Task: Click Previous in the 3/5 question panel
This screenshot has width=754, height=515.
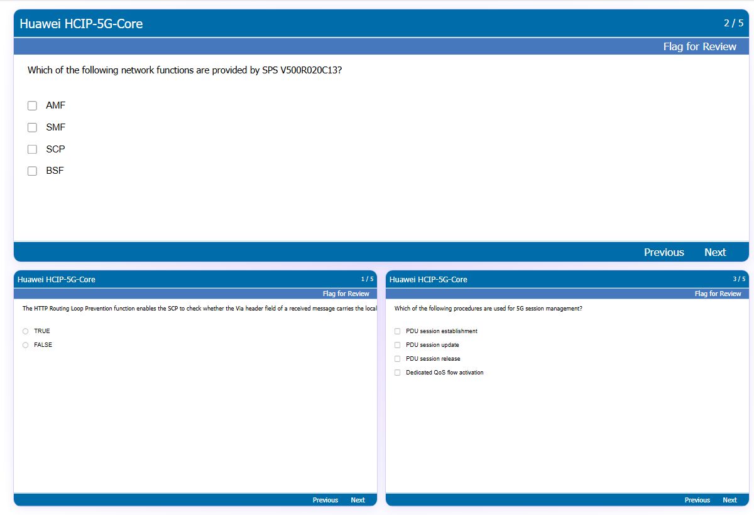Action: click(x=697, y=500)
